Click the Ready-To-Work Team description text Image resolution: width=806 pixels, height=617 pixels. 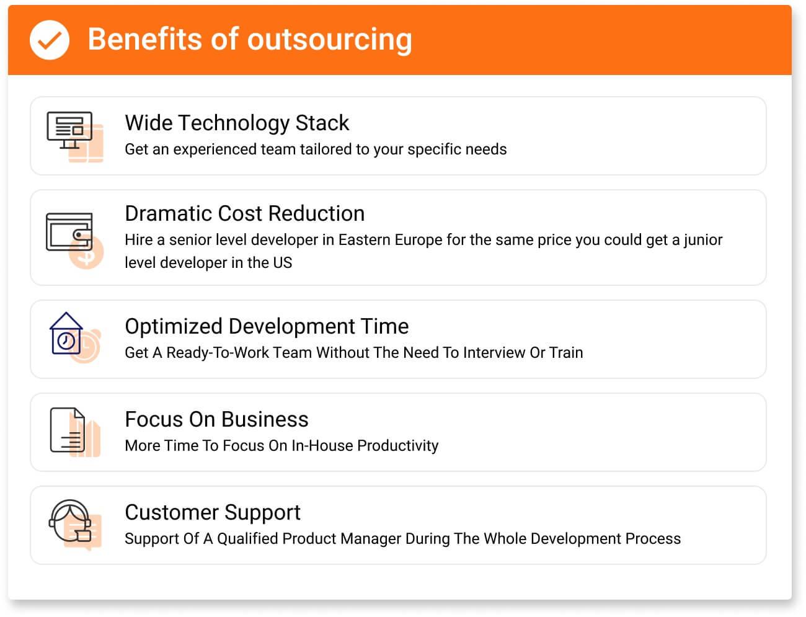click(x=353, y=353)
